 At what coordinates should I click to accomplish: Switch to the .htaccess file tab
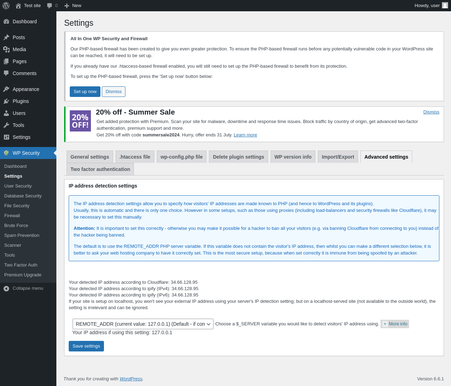(135, 157)
